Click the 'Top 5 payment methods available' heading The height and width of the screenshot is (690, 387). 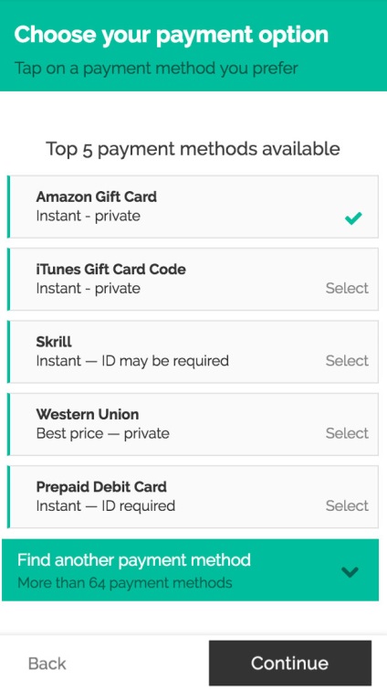193,149
